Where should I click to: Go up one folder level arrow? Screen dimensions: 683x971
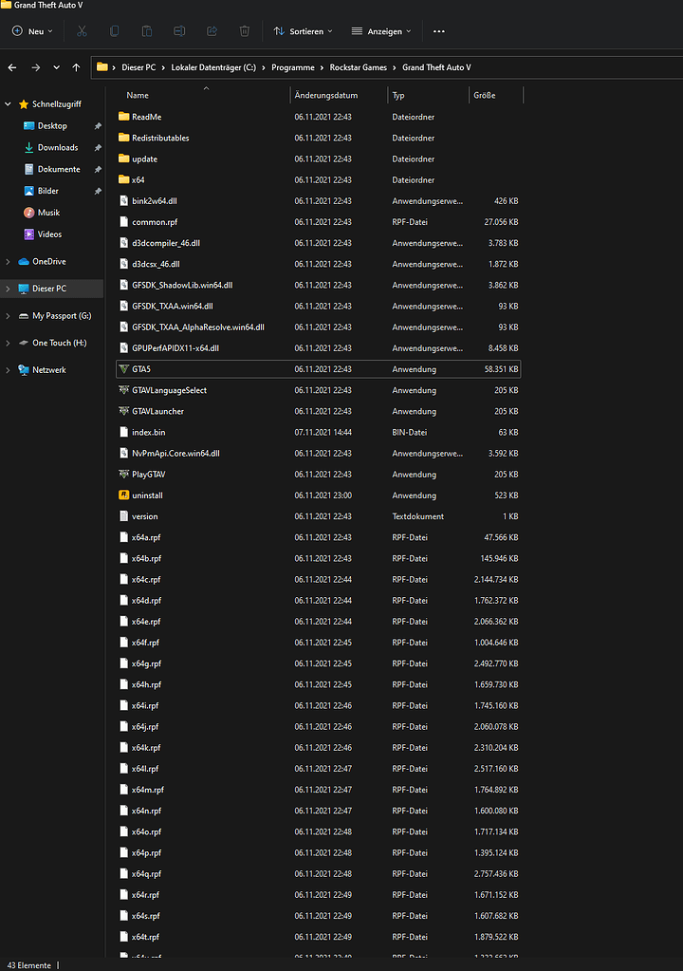76,67
